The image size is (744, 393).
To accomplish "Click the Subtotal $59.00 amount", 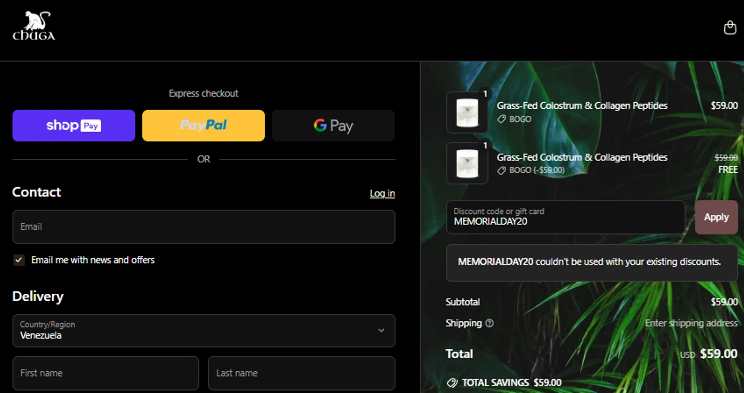I will pos(724,302).
